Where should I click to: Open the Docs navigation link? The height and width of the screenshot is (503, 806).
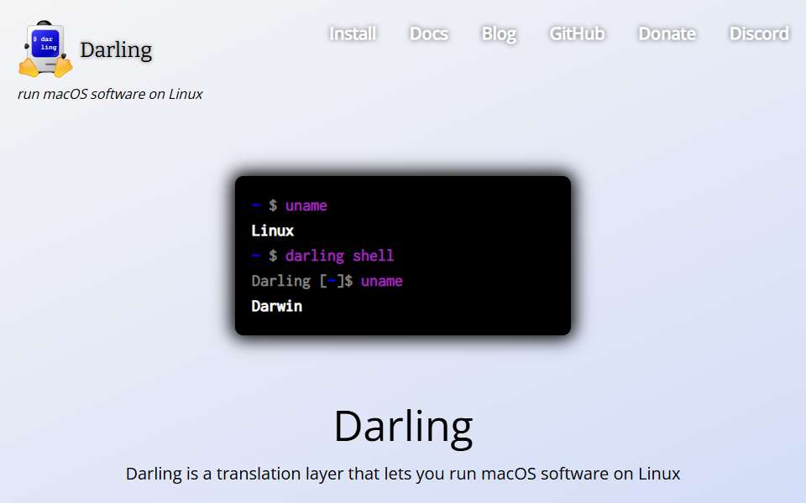pyautogui.click(x=429, y=34)
